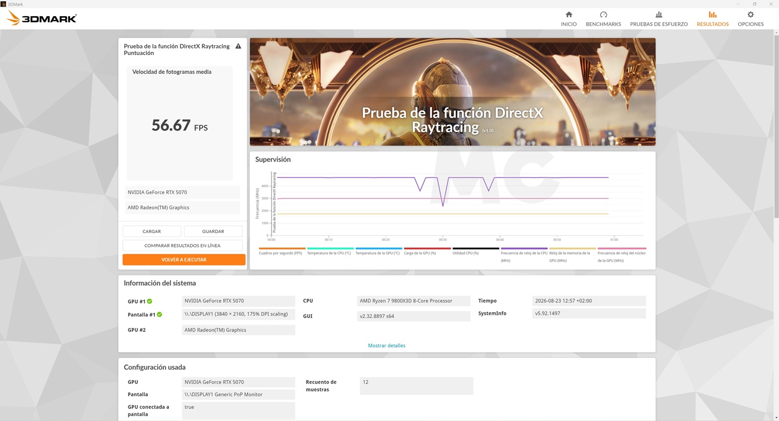This screenshot has width=779, height=421.
Task: Click the GPU value under Configuración usada
Action: [x=239, y=382]
